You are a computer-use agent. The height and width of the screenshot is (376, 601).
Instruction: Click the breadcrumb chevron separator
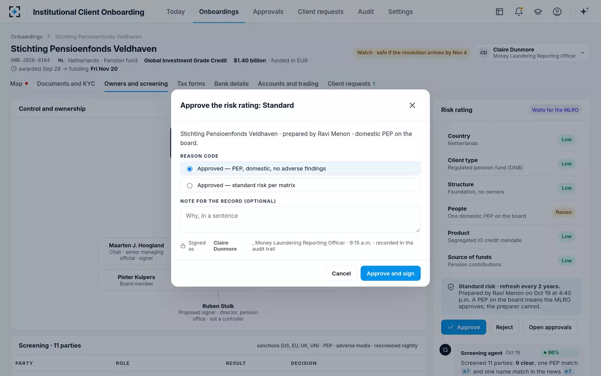coord(48,37)
